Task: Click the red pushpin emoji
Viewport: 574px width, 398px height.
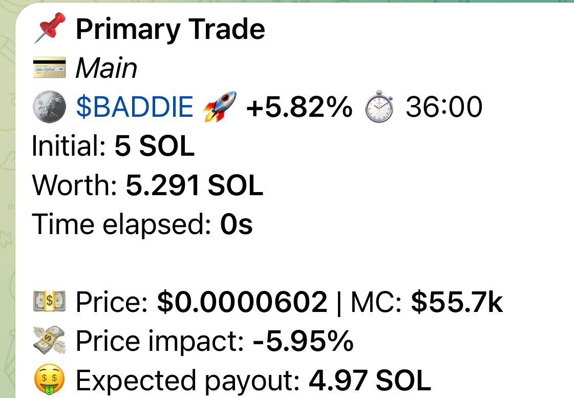Action: [x=49, y=30]
